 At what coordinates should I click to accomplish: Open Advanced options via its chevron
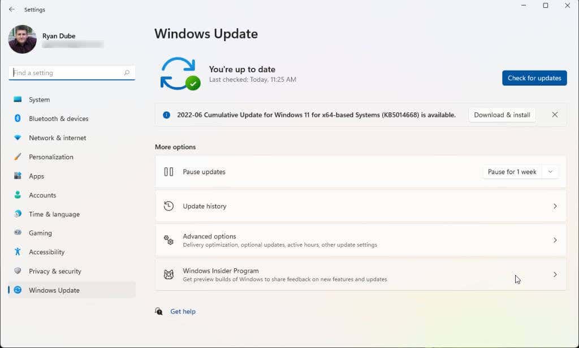pos(555,240)
